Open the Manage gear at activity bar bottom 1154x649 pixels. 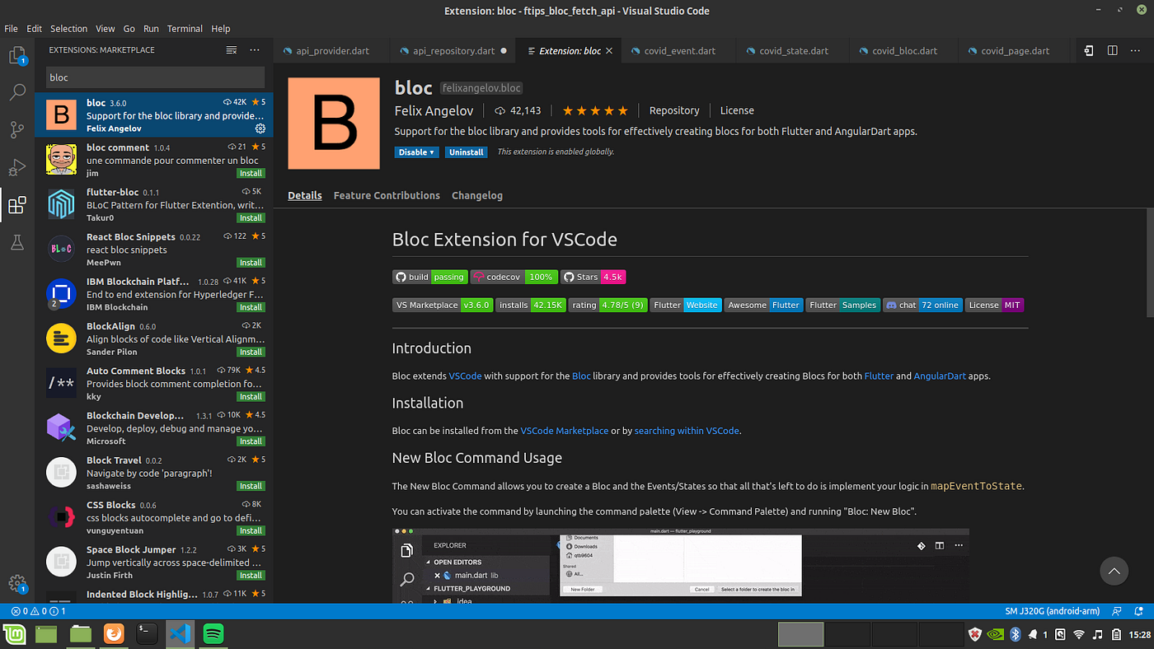tap(17, 583)
